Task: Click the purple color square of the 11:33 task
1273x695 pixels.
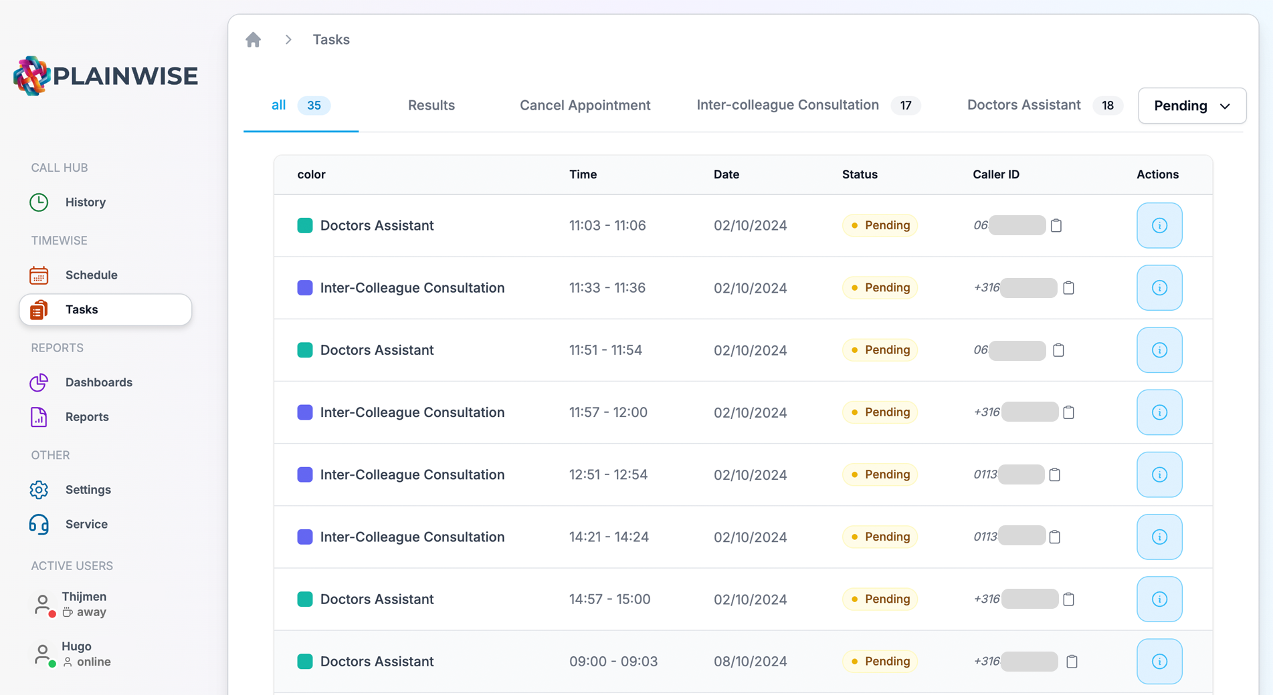Action: point(305,287)
